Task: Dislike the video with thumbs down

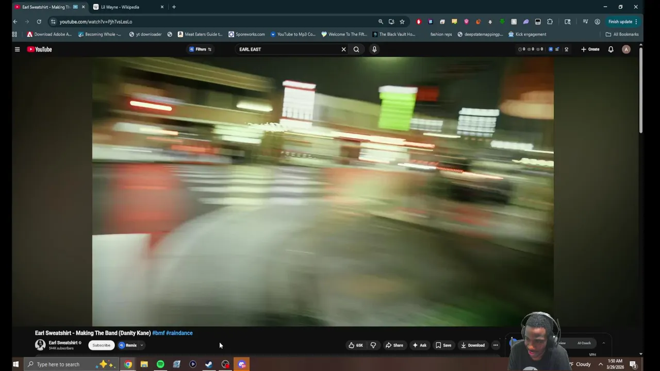Action: point(373,345)
